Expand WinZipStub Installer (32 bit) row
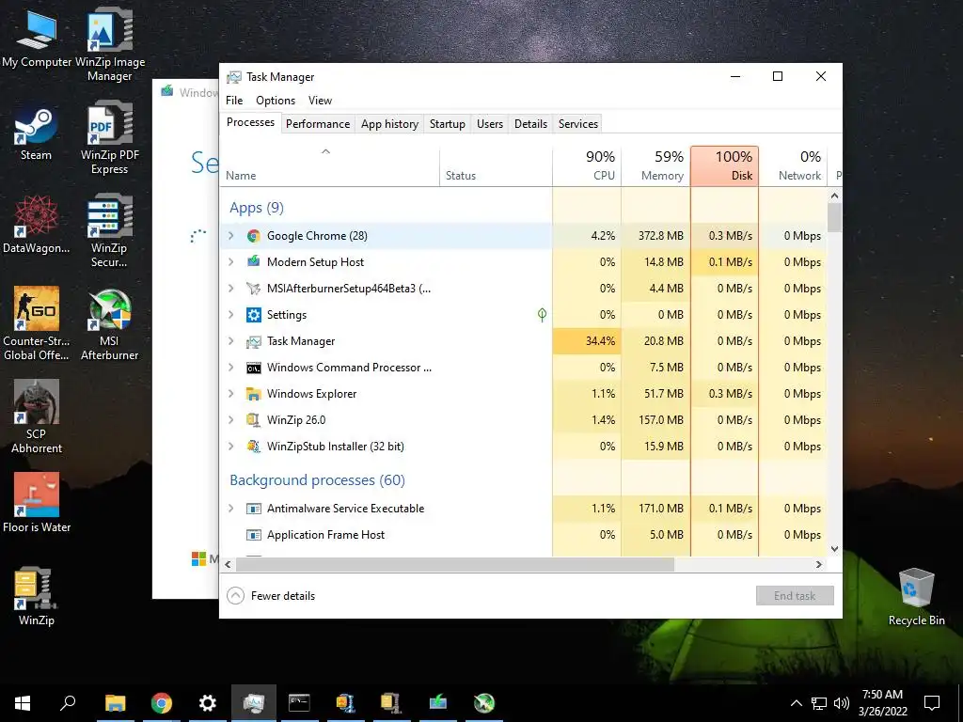The height and width of the screenshot is (722, 963). click(x=231, y=447)
